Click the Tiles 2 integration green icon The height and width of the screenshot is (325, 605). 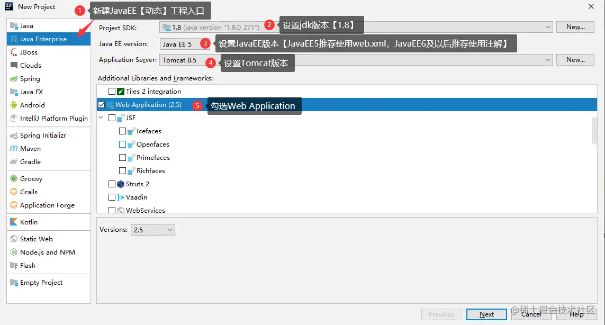coord(121,92)
